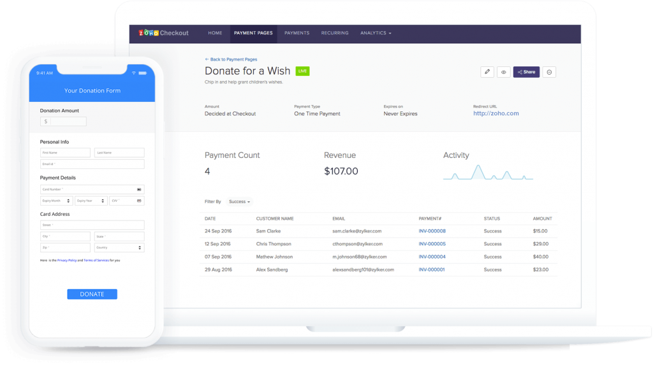The width and height of the screenshot is (653, 365).
Task: Click the Revenue $107.00 value
Action: point(341,171)
